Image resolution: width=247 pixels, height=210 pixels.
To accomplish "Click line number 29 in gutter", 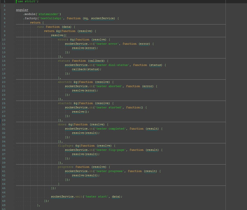I will pyautogui.click(x=4, y=120).
